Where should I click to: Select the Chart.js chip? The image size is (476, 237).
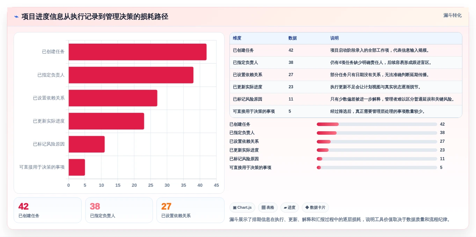242,207
